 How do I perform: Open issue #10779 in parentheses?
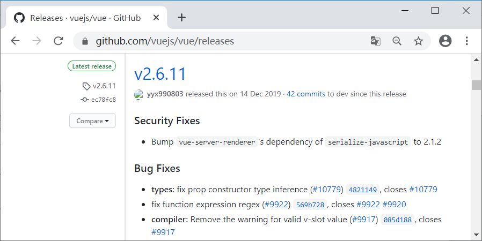[327, 190]
